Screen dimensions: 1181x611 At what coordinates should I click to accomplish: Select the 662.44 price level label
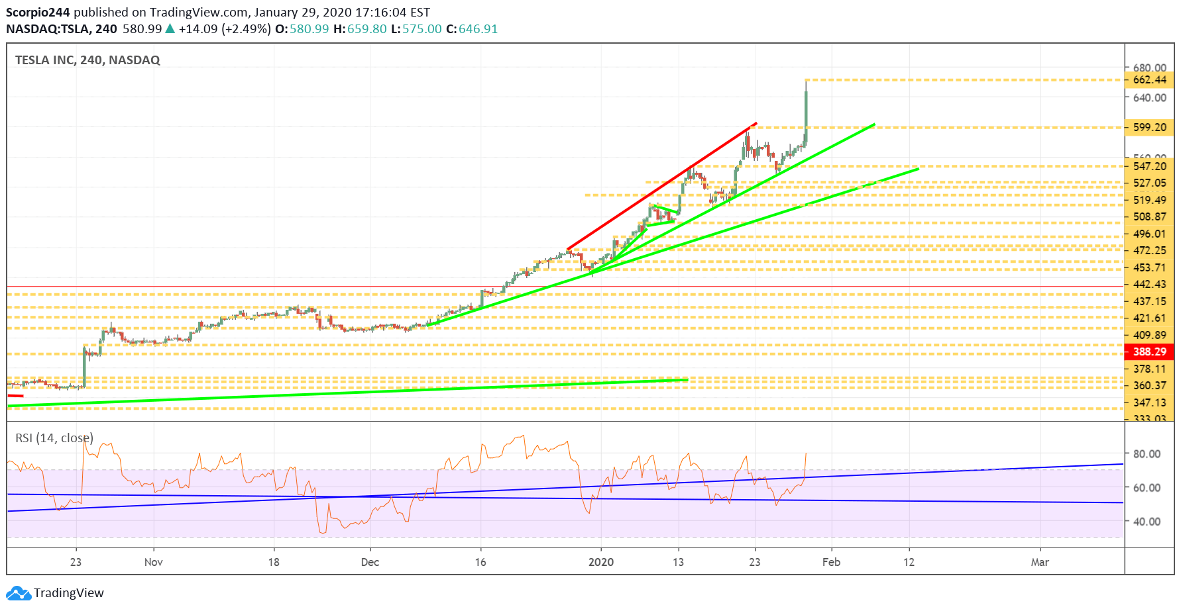[x=1149, y=79]
